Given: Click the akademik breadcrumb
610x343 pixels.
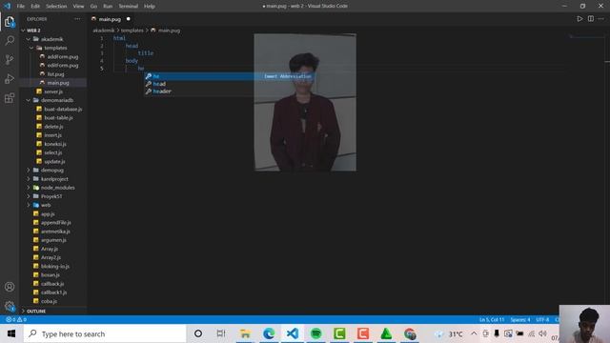Looking at the screenshot, I should pos(104,30).
